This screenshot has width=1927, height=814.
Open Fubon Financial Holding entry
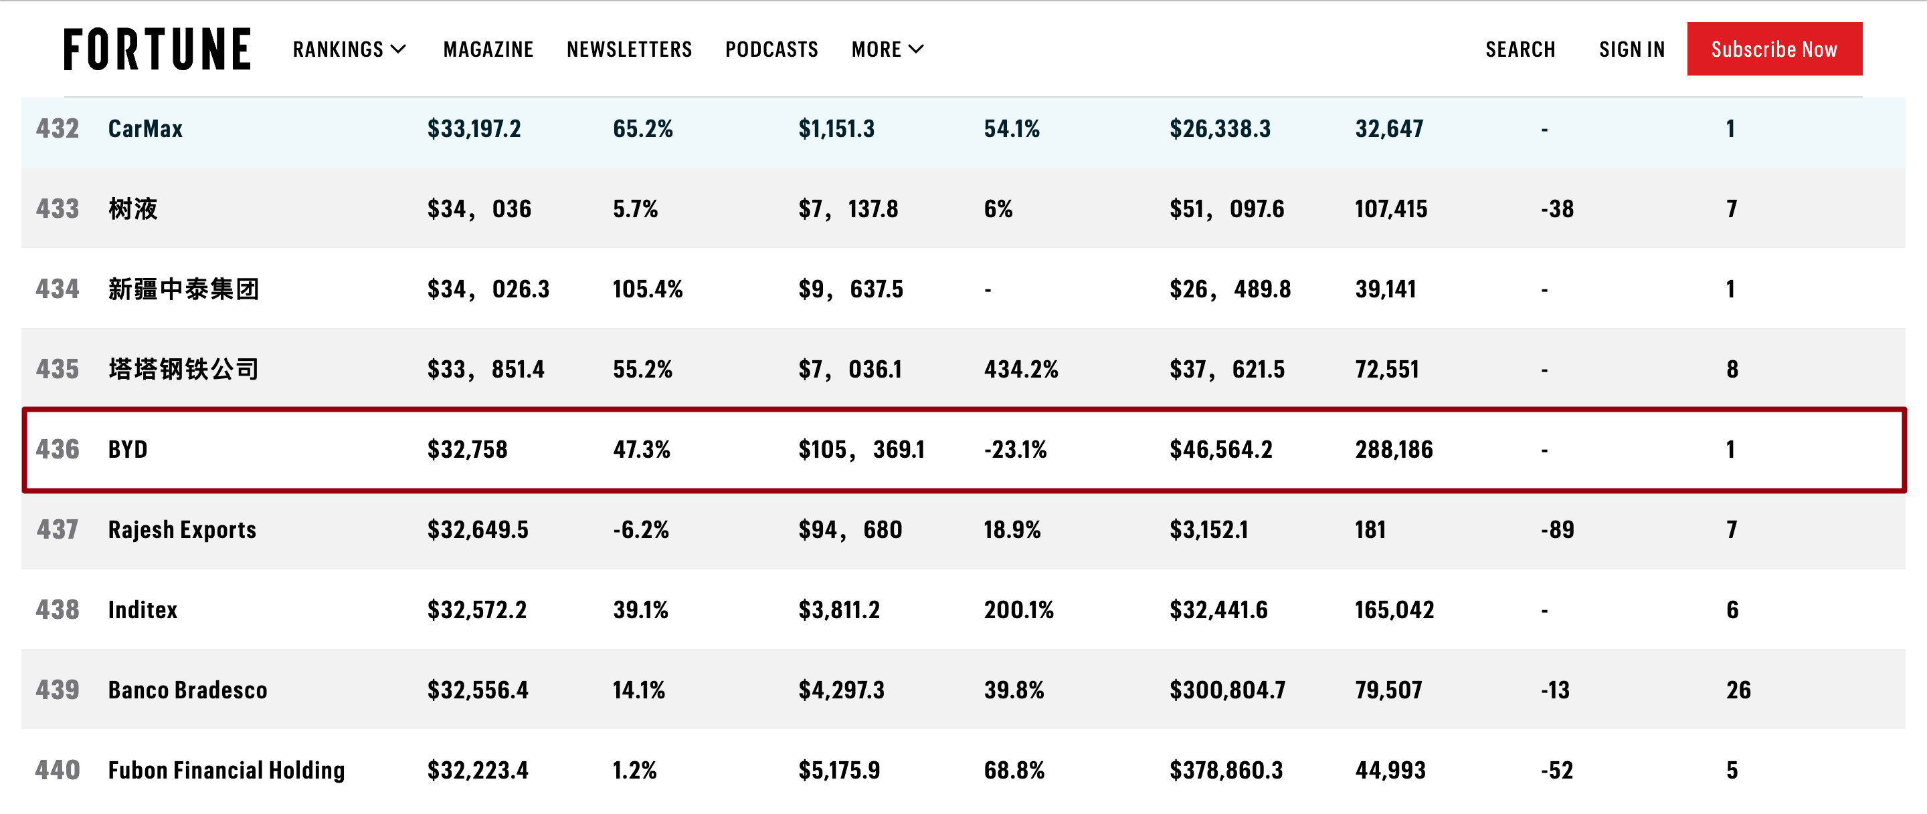point(227,770)
